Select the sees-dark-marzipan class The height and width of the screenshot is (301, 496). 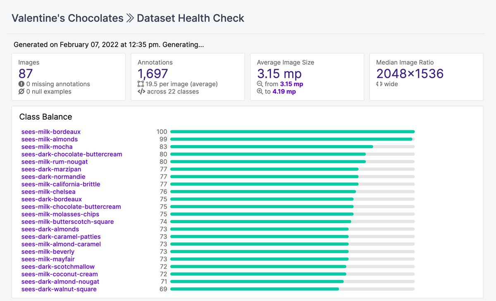click(51, 169)
